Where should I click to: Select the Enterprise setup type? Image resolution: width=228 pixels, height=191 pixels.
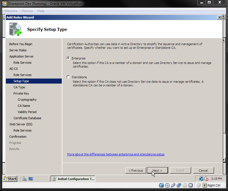pyautogui.click(x=68, y=58)
